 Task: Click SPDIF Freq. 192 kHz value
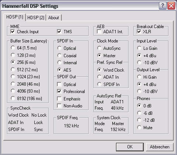[x=71, y=126]
